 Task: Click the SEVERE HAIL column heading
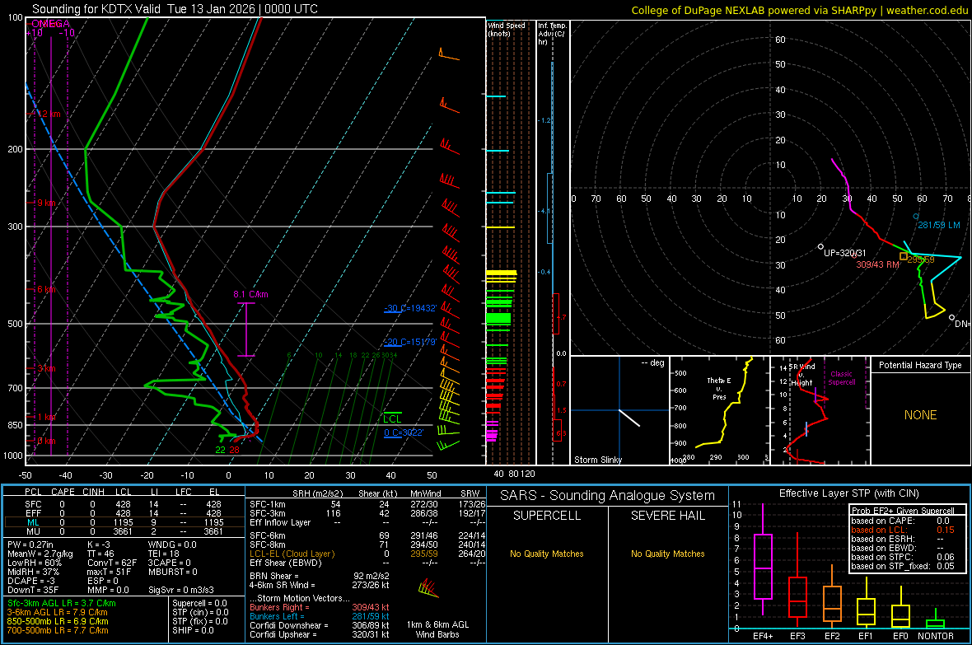667,516
